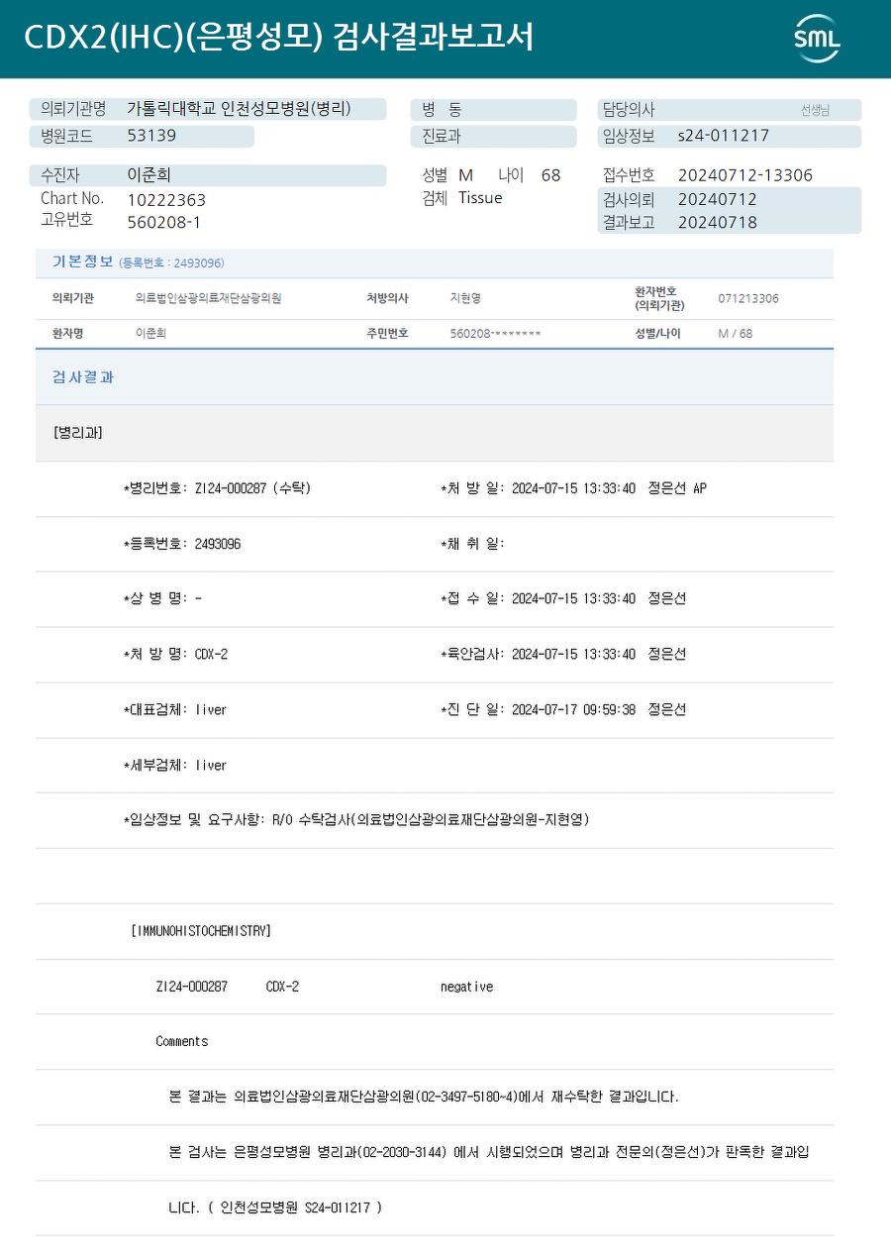Click the comment containing 02-2030-3144
This screenshot has height=1259, width=891.
[x=489, y=1153]
